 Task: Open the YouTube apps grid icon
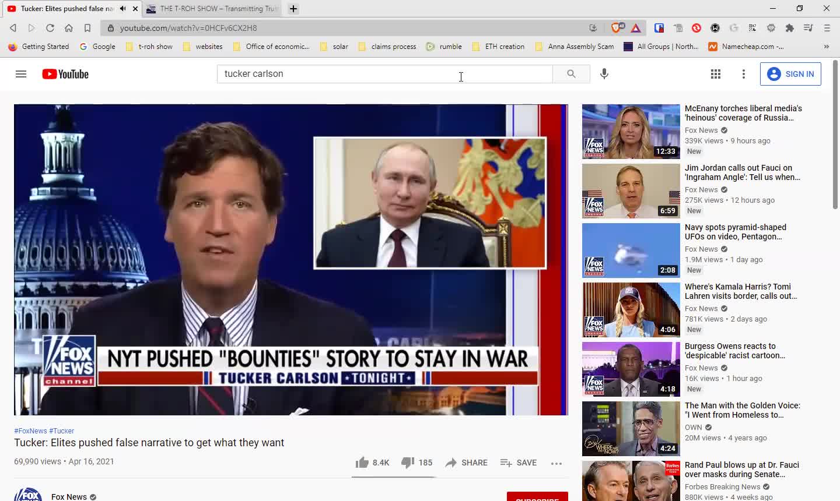716,74
